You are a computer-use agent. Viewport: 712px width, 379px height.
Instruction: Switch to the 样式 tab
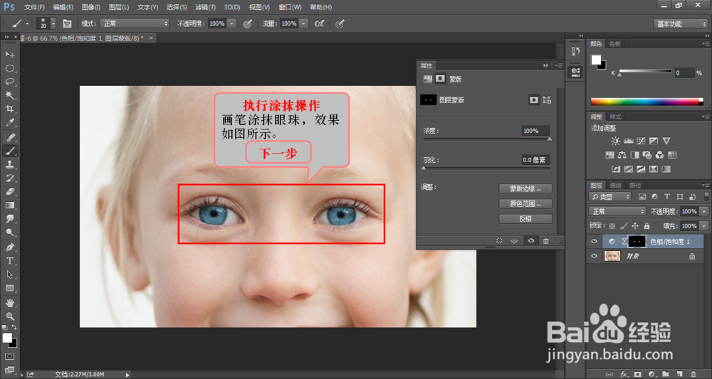click(x=615, y=117)
